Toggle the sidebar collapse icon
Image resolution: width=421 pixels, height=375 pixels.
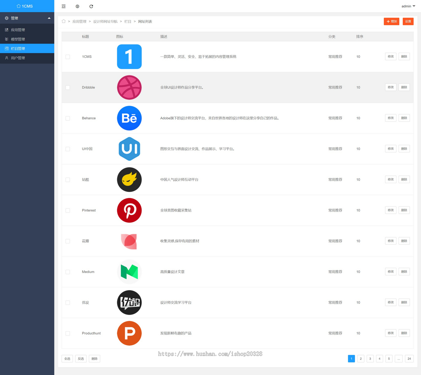[64, 6]
